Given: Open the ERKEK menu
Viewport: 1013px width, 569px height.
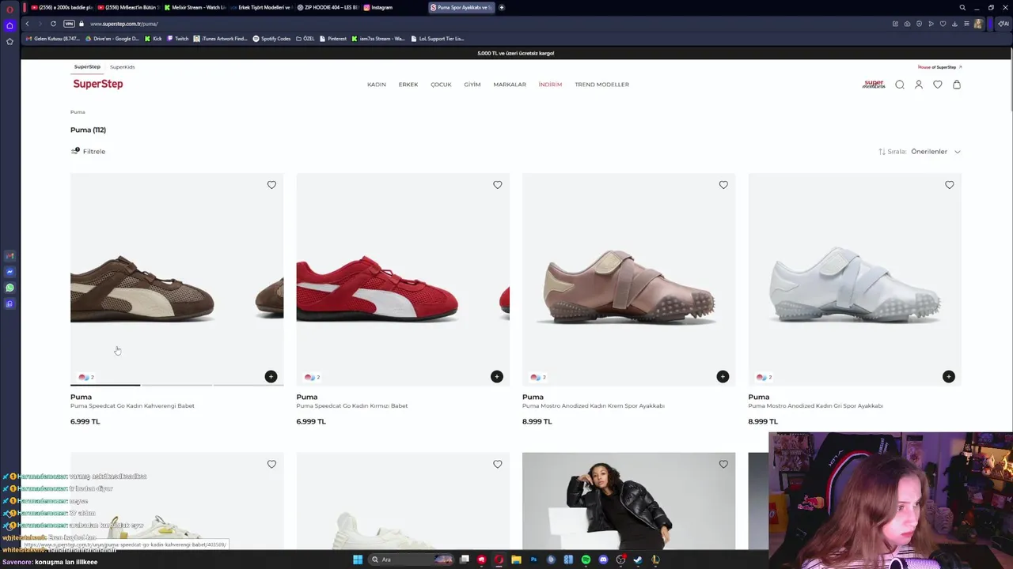Looking at the screenshot, I should (x=408, y=85).
